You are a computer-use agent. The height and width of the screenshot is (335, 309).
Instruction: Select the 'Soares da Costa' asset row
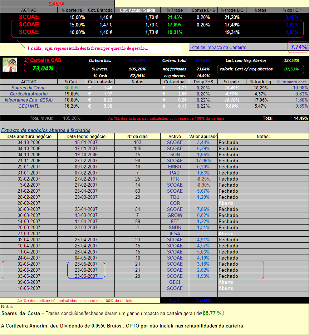[154, 88]
